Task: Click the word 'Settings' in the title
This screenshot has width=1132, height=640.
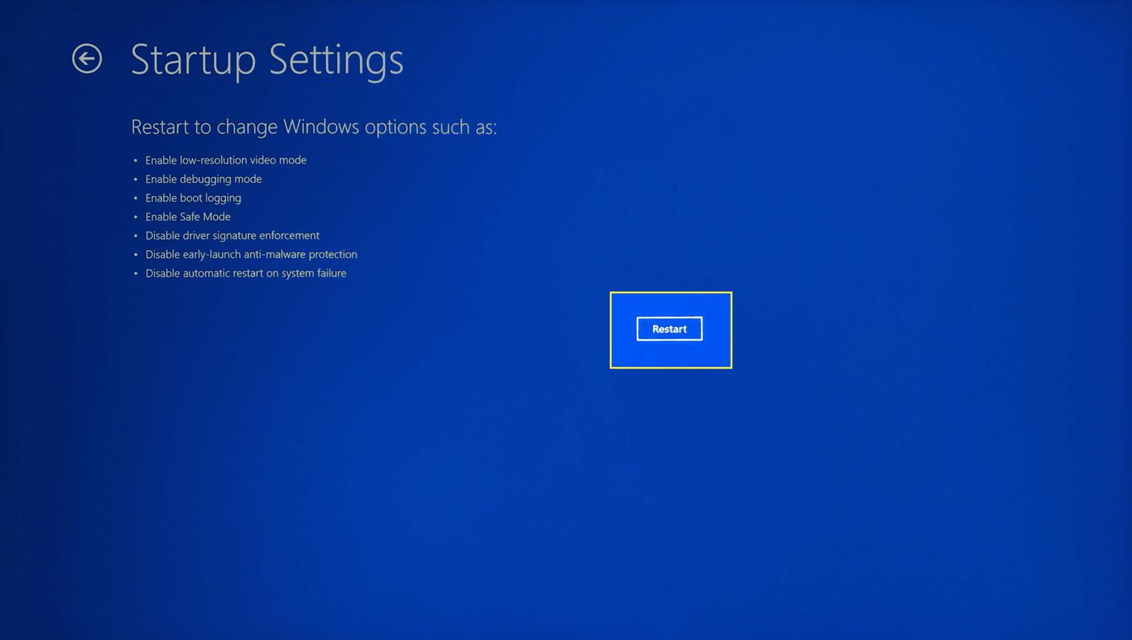Action: (x=336, y=60)
